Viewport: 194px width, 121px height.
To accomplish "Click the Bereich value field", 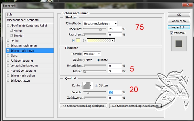I will point(115,92).
